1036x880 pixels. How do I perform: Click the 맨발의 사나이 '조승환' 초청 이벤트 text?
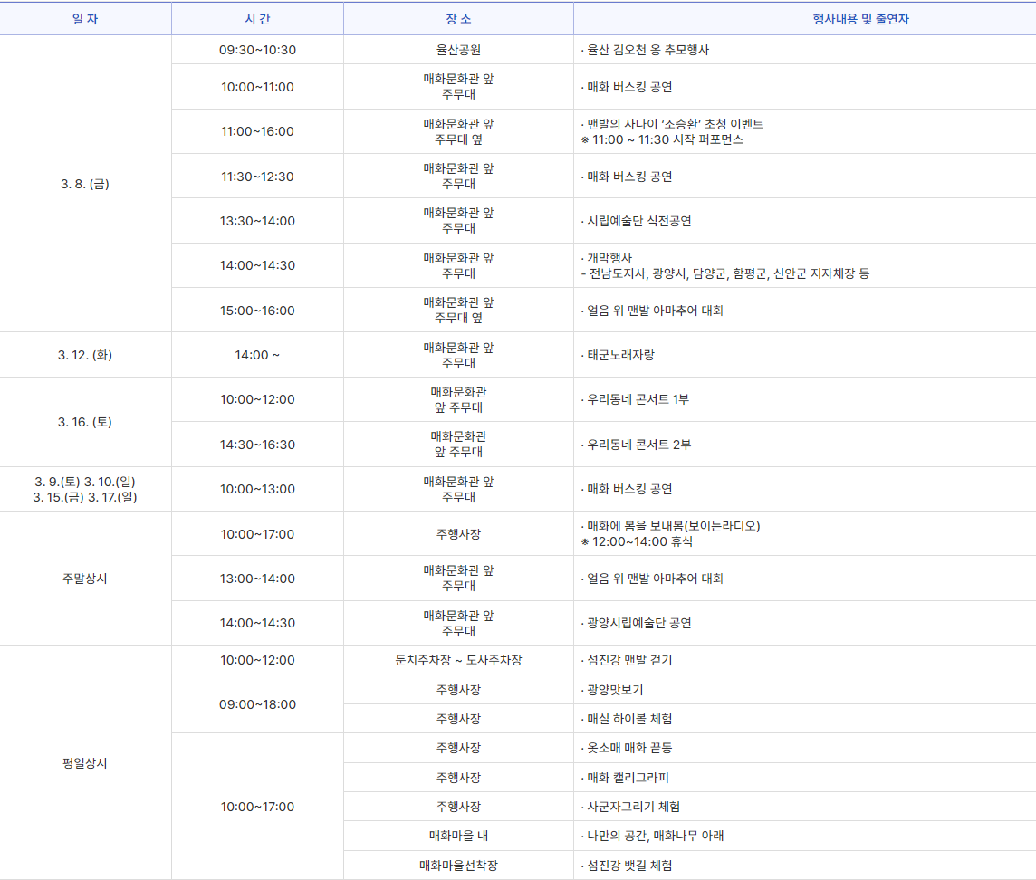click(675, 123)
